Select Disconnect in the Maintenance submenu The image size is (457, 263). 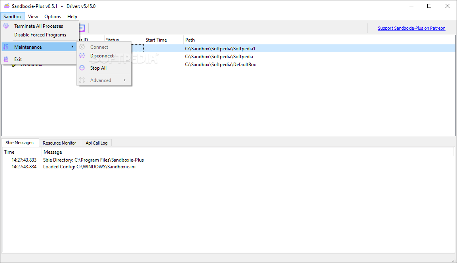[x=102, y=56]
